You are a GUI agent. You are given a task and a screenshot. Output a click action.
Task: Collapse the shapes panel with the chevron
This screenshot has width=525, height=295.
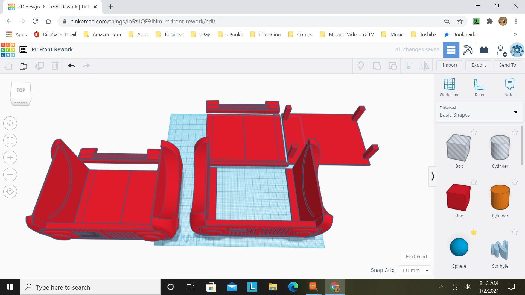coord(433,176)
